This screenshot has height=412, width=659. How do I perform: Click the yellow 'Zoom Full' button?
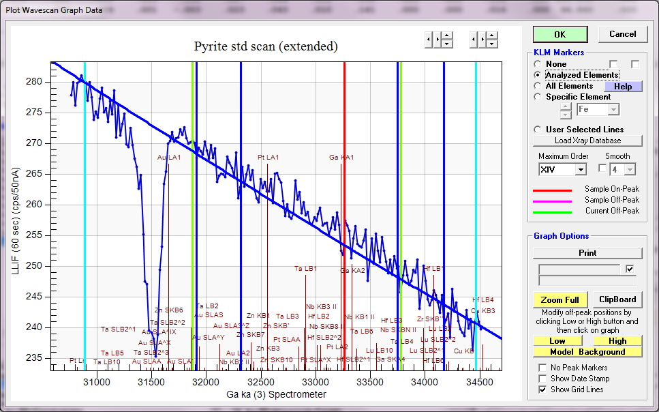point(560,299)
